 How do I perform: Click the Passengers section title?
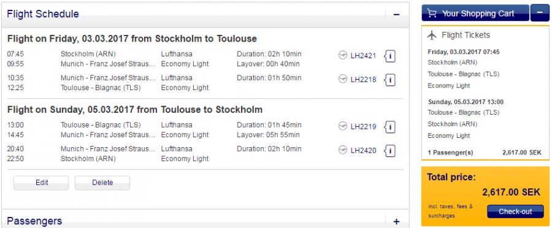(x=34, y=221)
